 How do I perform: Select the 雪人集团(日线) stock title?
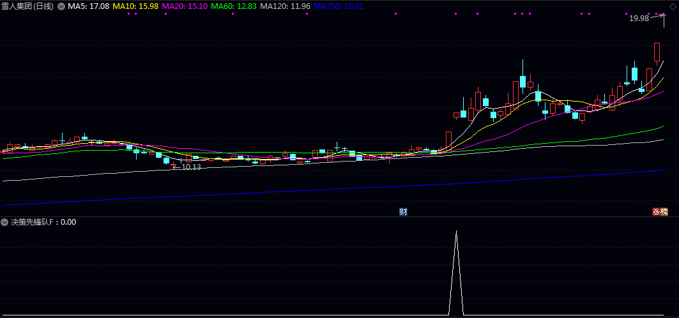(x=29, y=6)
